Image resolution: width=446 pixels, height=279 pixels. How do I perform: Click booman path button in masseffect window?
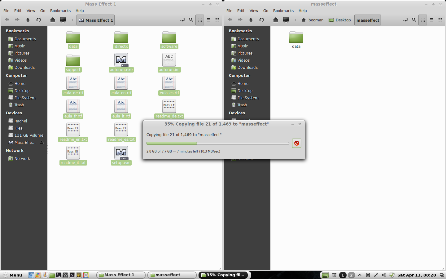coord(313,20)
